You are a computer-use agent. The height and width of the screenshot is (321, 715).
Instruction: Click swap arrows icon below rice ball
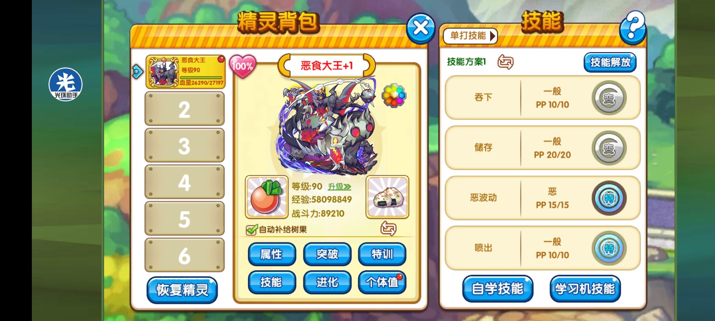(x=388, y=228)
